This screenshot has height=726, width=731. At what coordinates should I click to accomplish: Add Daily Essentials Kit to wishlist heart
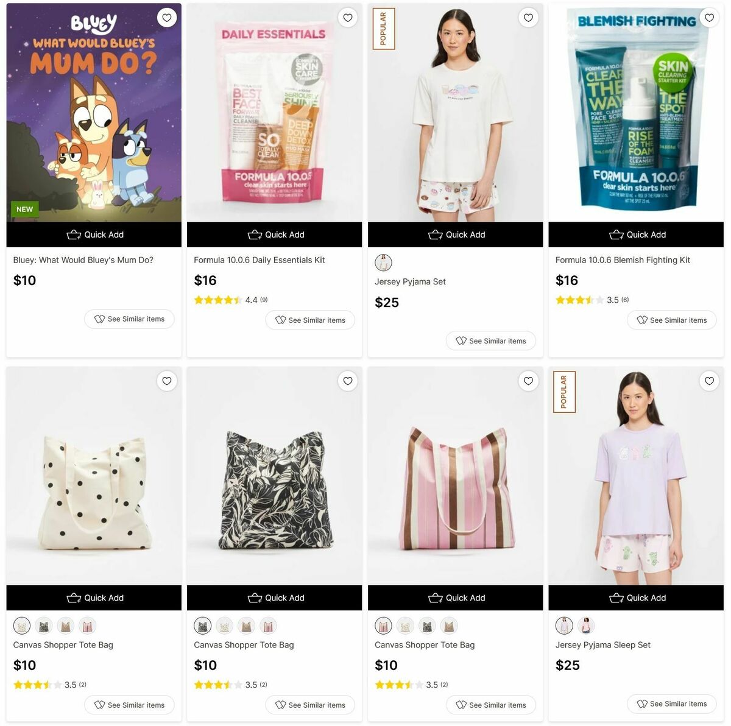point(348,18)
